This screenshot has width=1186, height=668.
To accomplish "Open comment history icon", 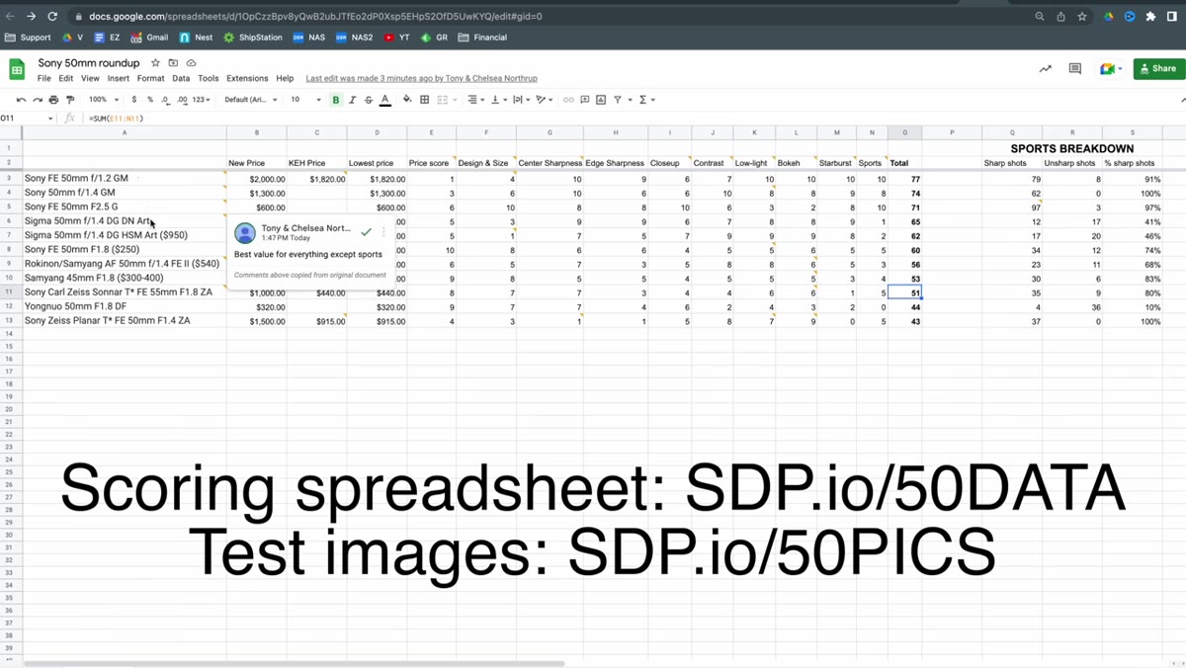I will [x=1075, y=68].
